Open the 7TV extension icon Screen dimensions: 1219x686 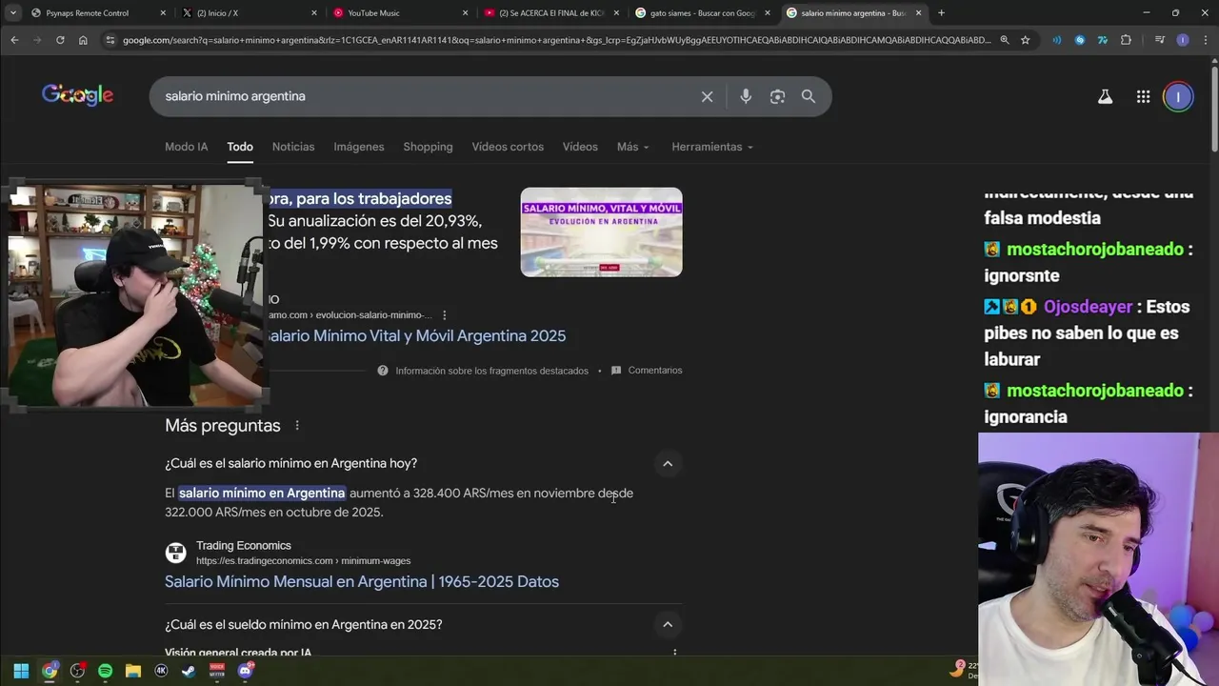click(1102, 40)
